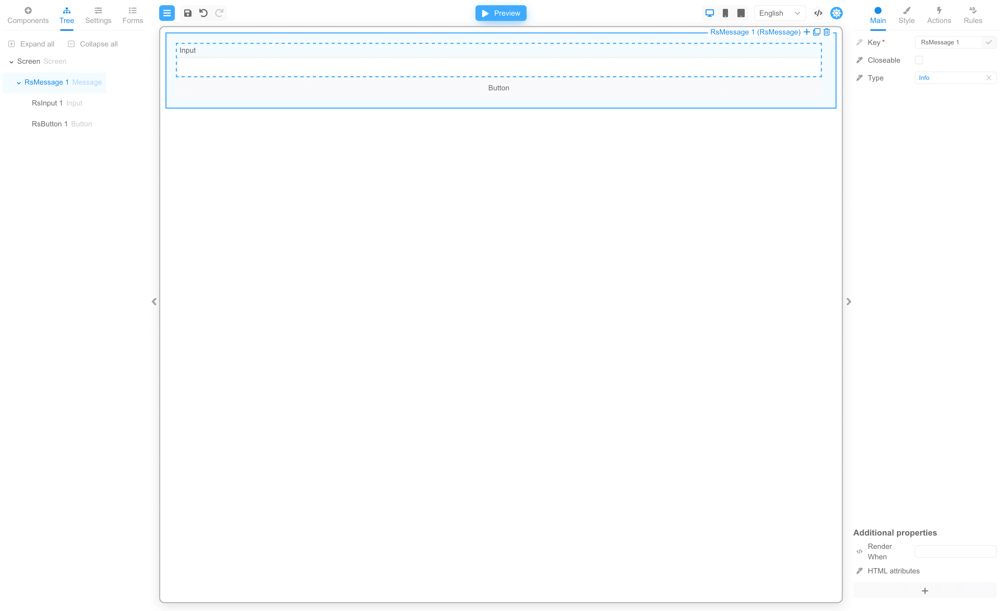
Task: Collapse the Screen node in the tree
Action: pos(11,61)
